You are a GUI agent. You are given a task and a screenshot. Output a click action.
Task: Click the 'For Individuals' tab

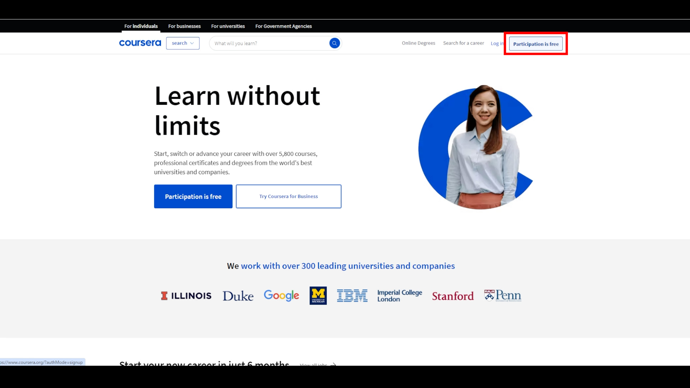tap(141, 26)
